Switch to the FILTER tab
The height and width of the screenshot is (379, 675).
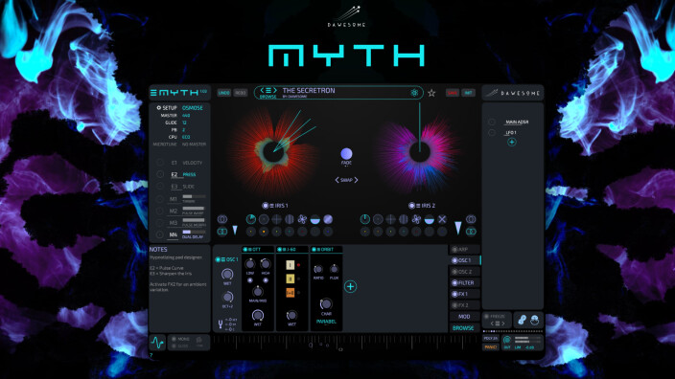464,282
